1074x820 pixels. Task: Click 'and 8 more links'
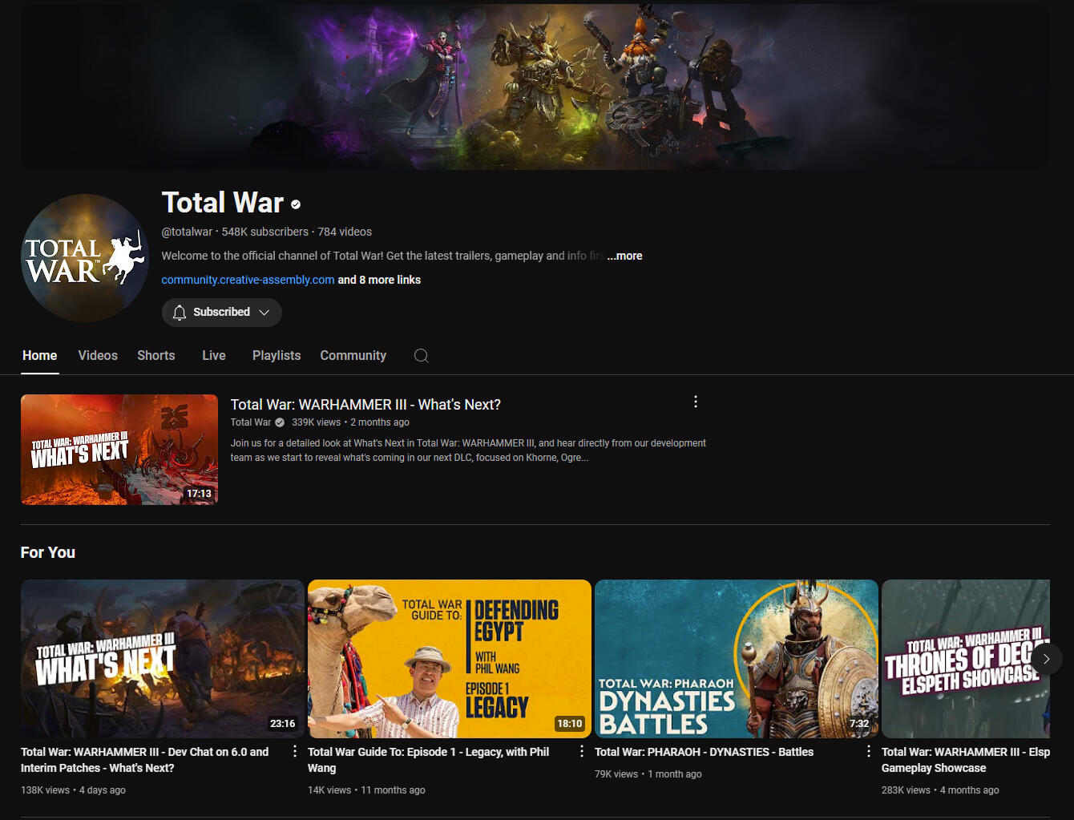[379, 280]
